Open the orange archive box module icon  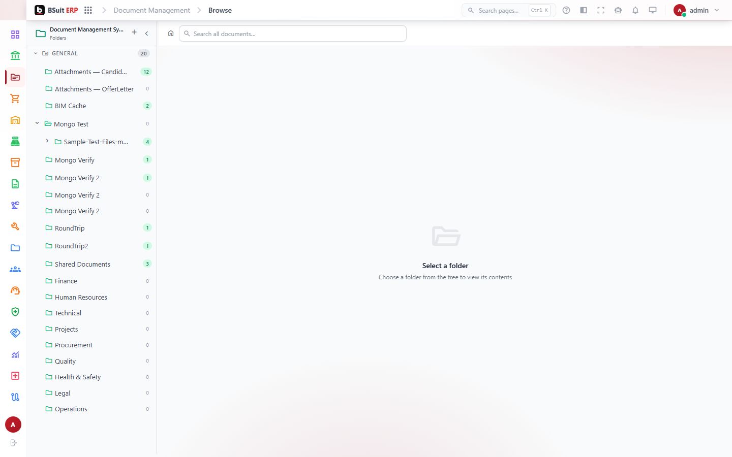click(x=15, y=162)
